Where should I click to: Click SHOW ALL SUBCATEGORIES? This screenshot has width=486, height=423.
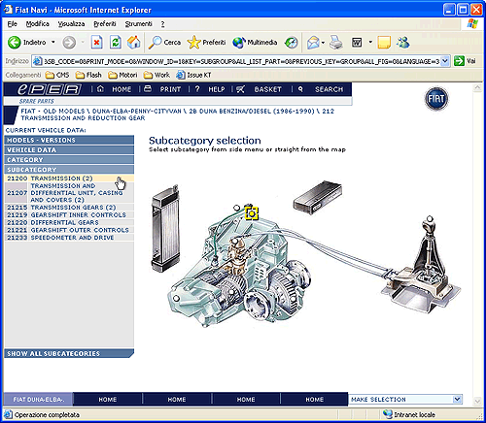coord(69,353)
